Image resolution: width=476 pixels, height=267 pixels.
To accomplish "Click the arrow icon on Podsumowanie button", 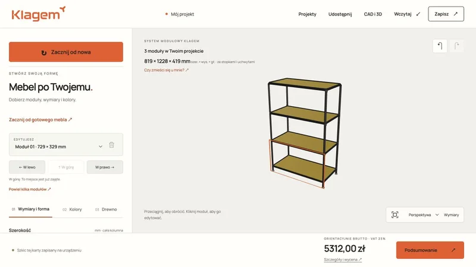I will 453,250.
